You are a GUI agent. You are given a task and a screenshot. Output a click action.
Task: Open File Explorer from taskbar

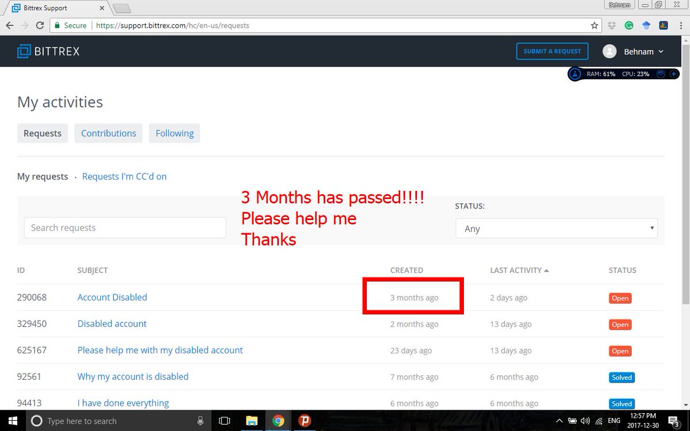(x=251, y=421)
